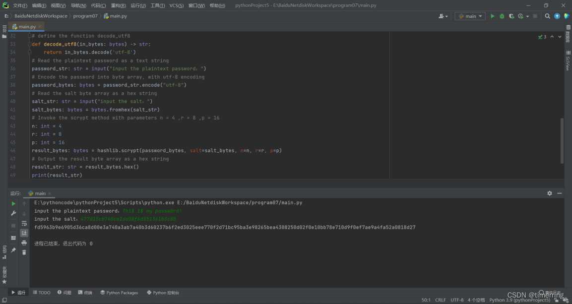Open the Python Packages tool window
The height and width of the screenshot is (304, 572).
click(119, 292)
